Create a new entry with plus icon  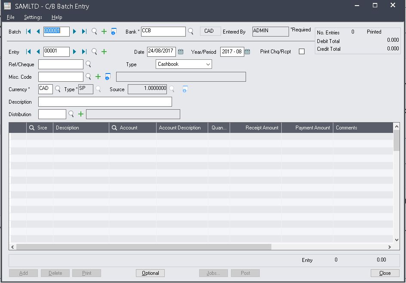pyautogui.click(x=104, y=52)
